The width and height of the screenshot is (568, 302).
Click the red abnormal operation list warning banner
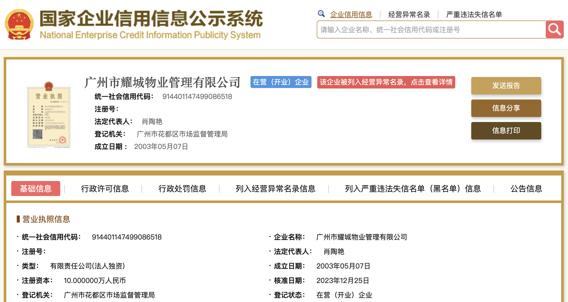tap(386, 82)
